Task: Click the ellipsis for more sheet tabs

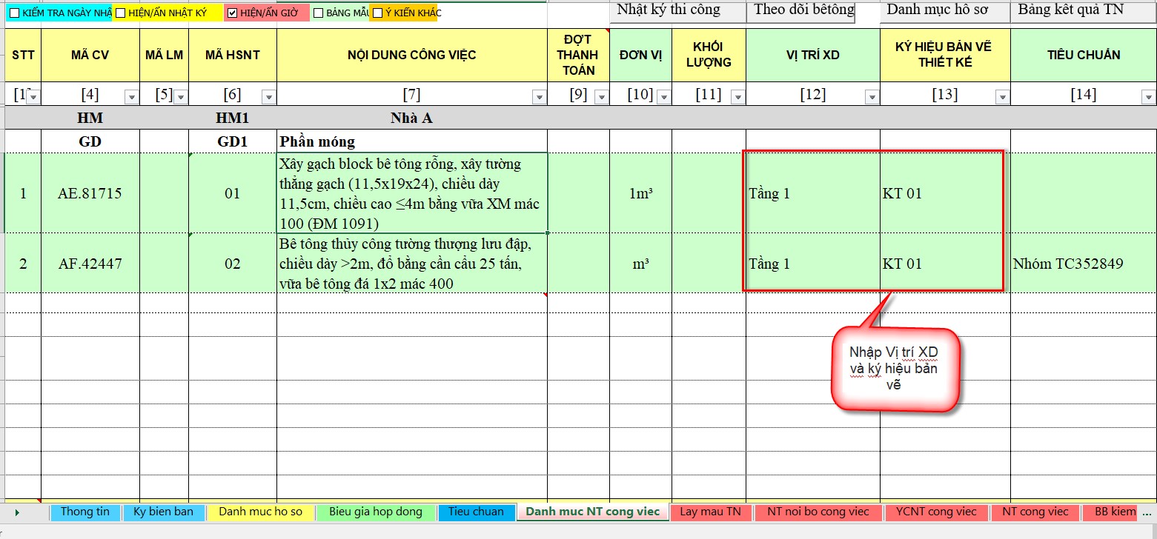Action: pyautogui.click(x=1147, y=512)
